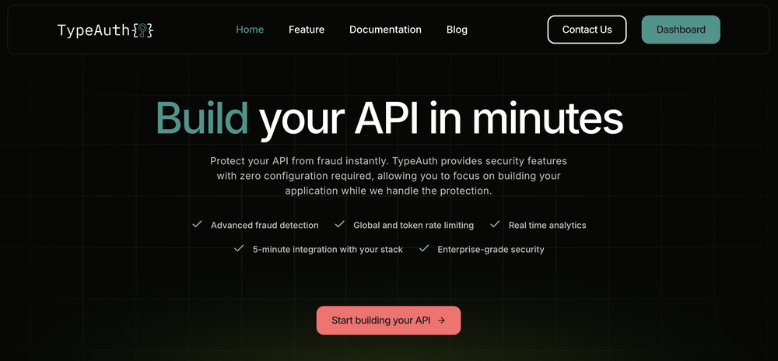This screenshot has width=778, height=361.
Task: Click checkmark beside Global and token rate limiting
Action: [x=339, y=224]
